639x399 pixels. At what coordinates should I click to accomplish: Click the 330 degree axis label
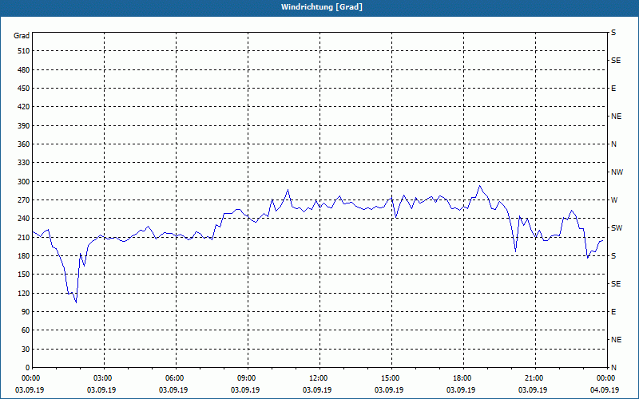tap(24, 163)
